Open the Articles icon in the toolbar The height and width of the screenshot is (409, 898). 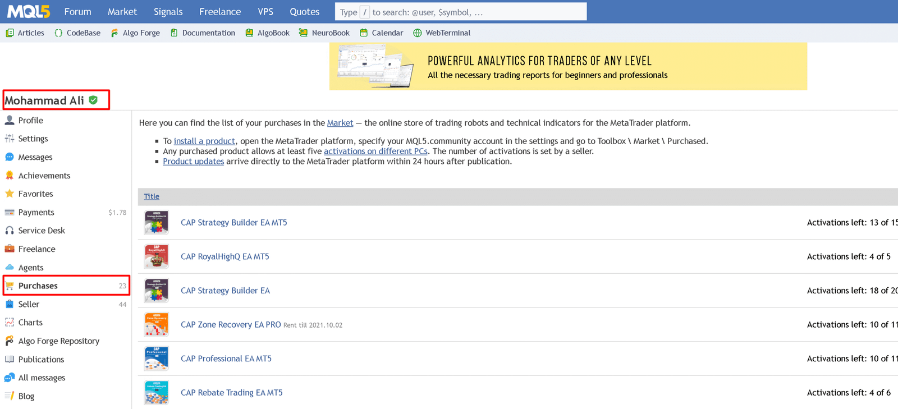click(10, 33)
